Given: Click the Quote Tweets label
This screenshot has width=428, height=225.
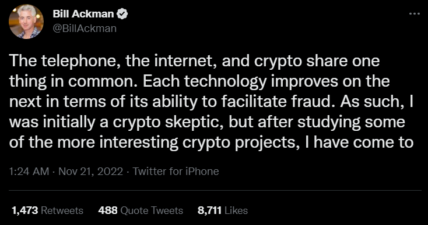Looking at the screenshot, I should (x=152, y=210).
